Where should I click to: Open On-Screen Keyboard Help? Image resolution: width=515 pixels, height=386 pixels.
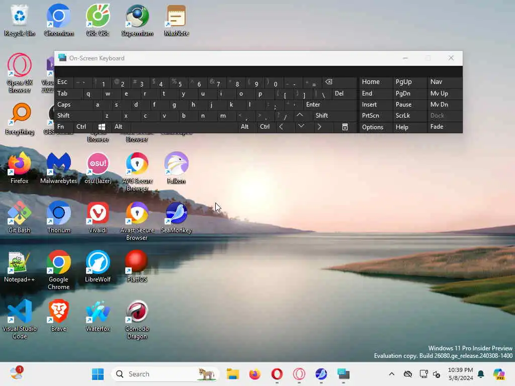[x=409, y=127]
